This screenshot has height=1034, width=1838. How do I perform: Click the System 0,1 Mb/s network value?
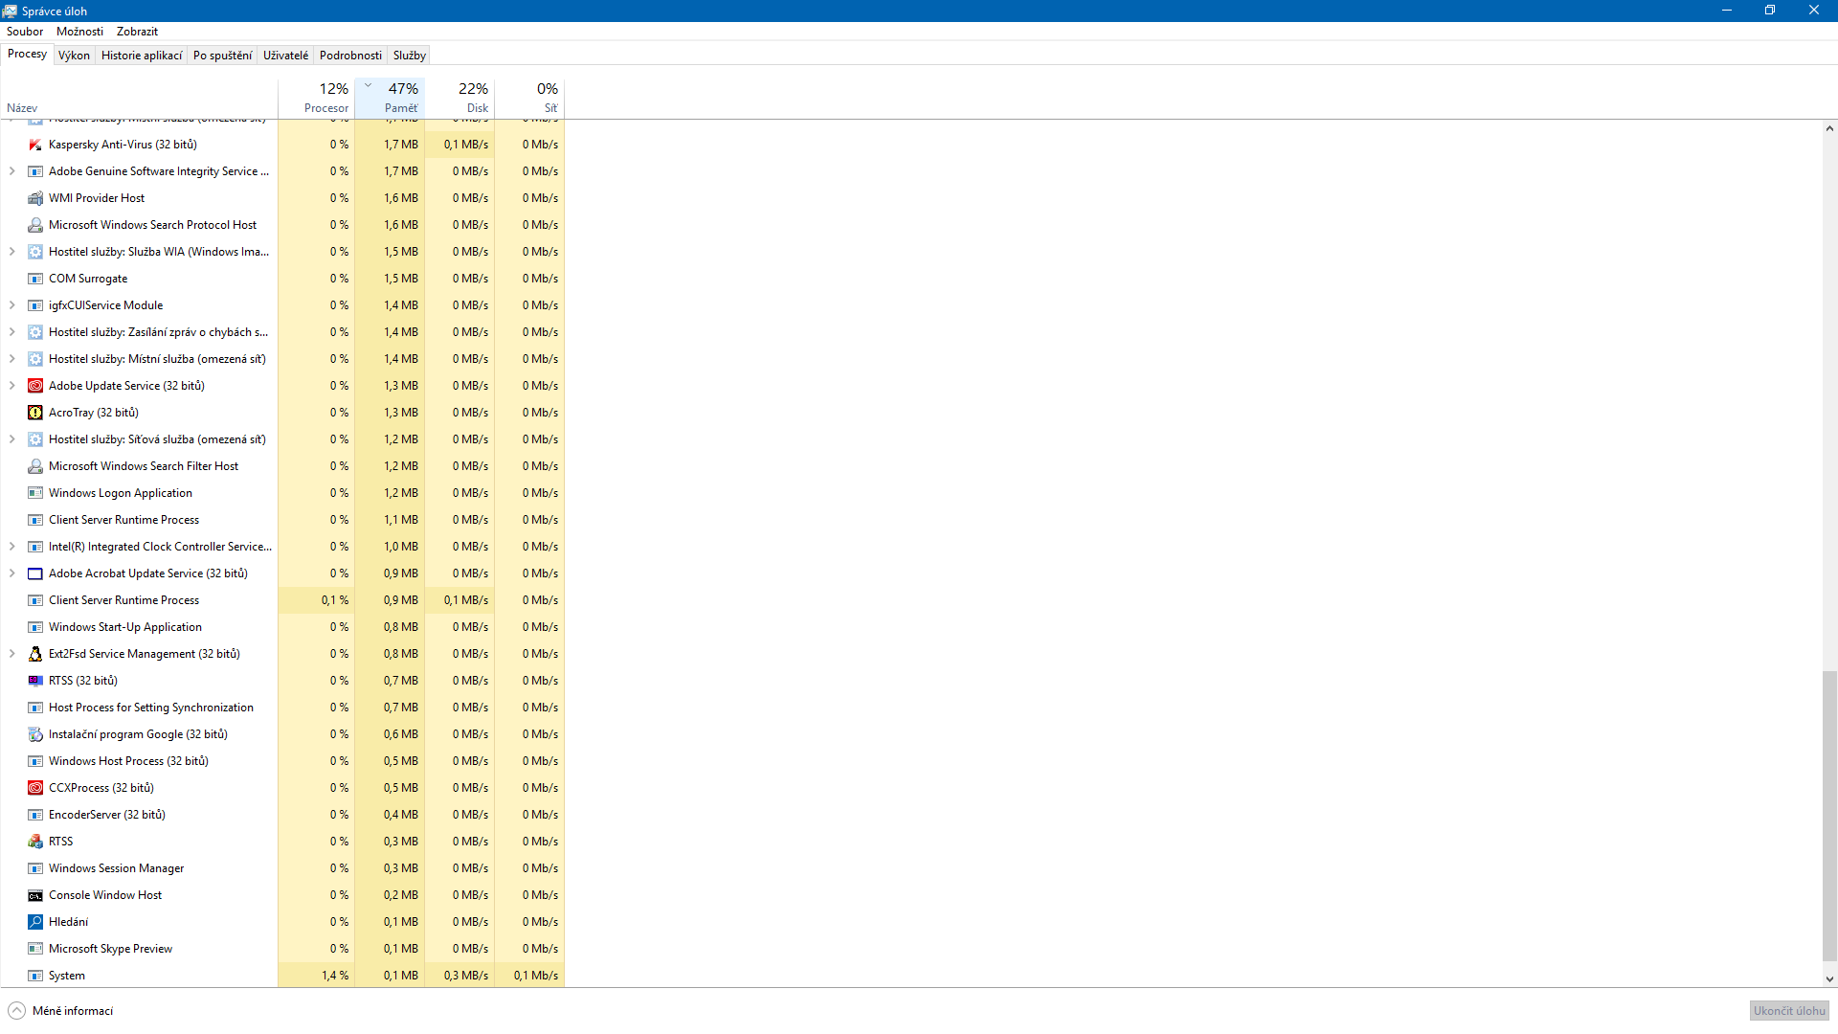[536, 976]
